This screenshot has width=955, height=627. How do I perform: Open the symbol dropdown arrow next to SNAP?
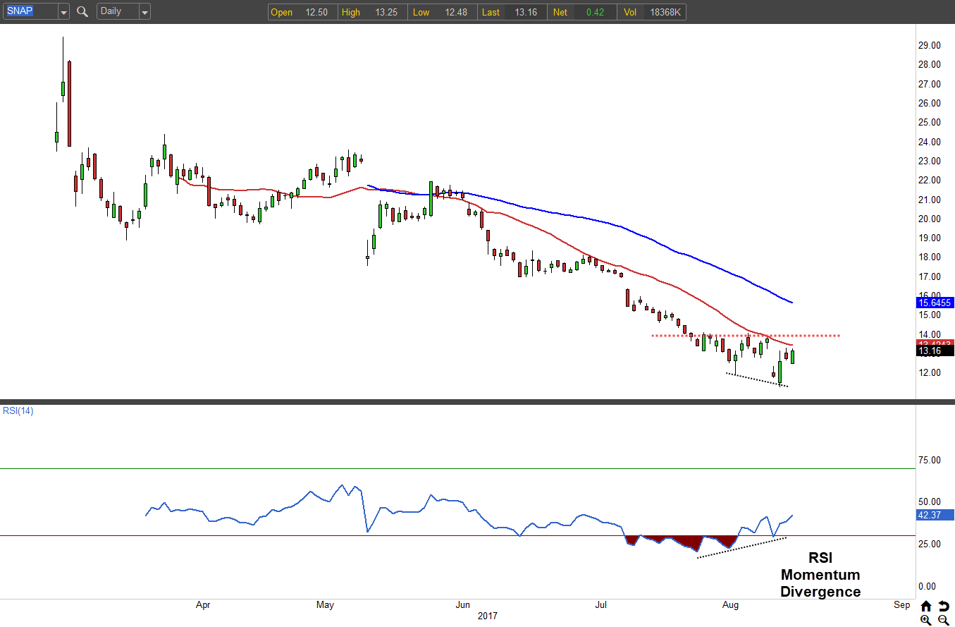[x=63, y=12]
